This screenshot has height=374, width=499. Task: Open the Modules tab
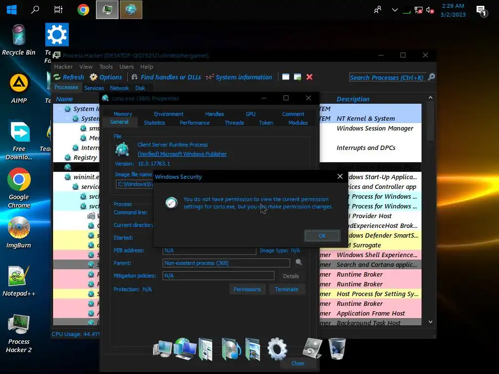pyautogui.click(x=298, y=123)
